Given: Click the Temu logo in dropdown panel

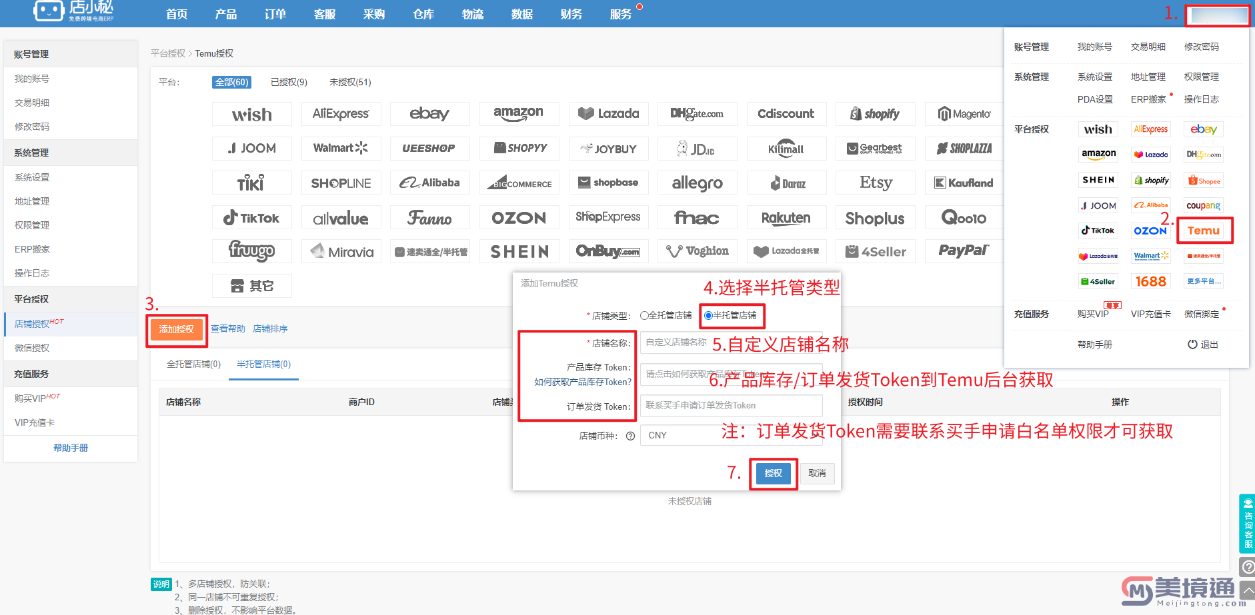Looking at the screenshot, I should click(x=1204, y=231).
